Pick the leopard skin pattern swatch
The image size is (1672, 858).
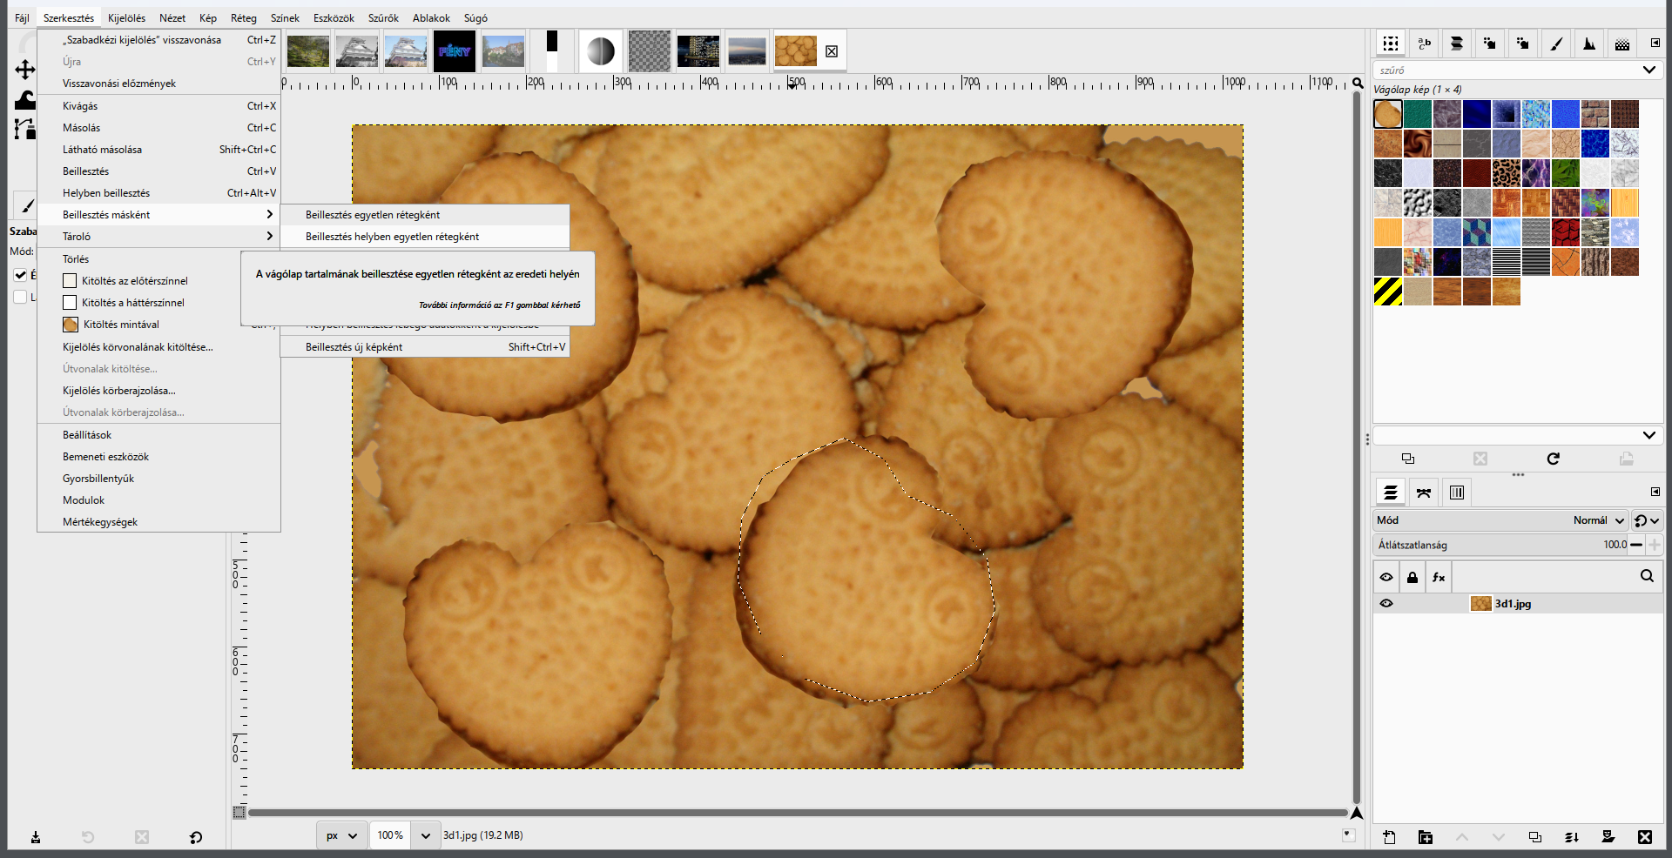tap(1507, 173)
